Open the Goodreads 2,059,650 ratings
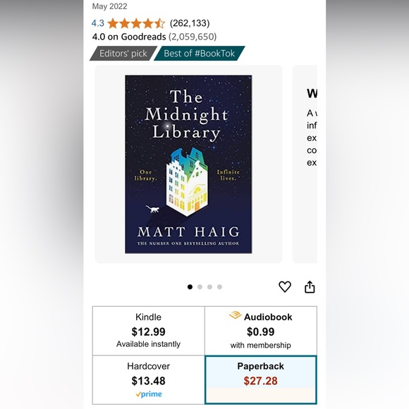This screenshot has height=409, width=409. tap(193, 37)
